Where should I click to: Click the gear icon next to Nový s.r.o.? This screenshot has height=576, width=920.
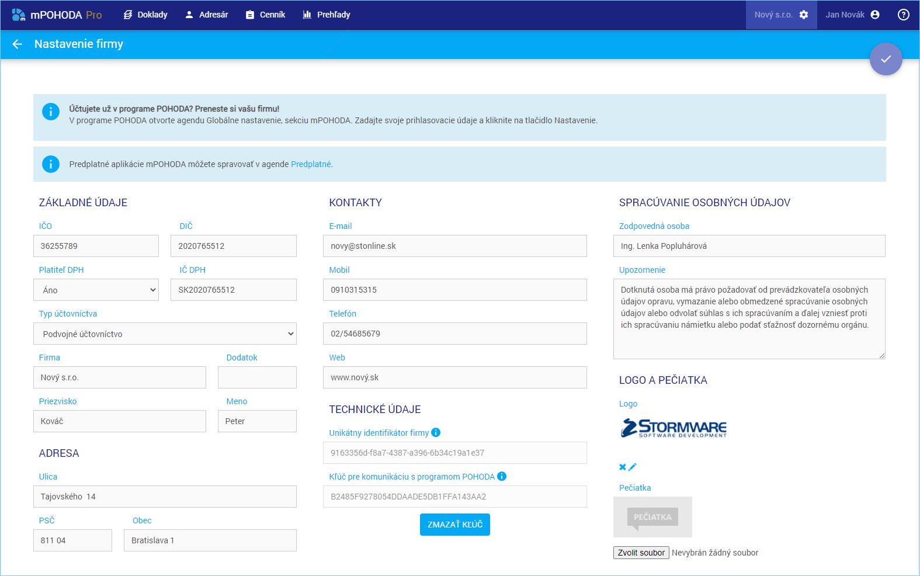click(x=804, y=15)
